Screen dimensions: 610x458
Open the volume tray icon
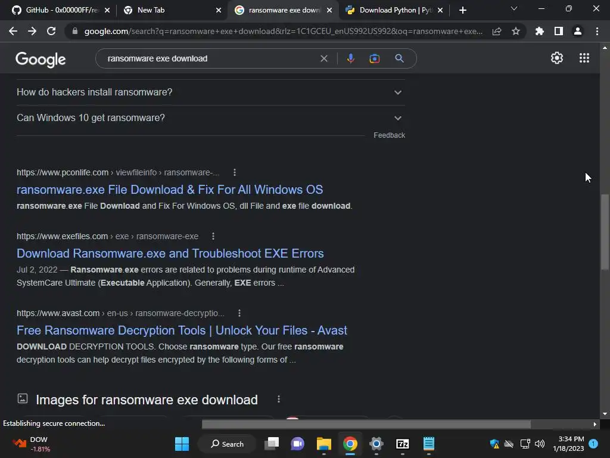coord(540,444)
